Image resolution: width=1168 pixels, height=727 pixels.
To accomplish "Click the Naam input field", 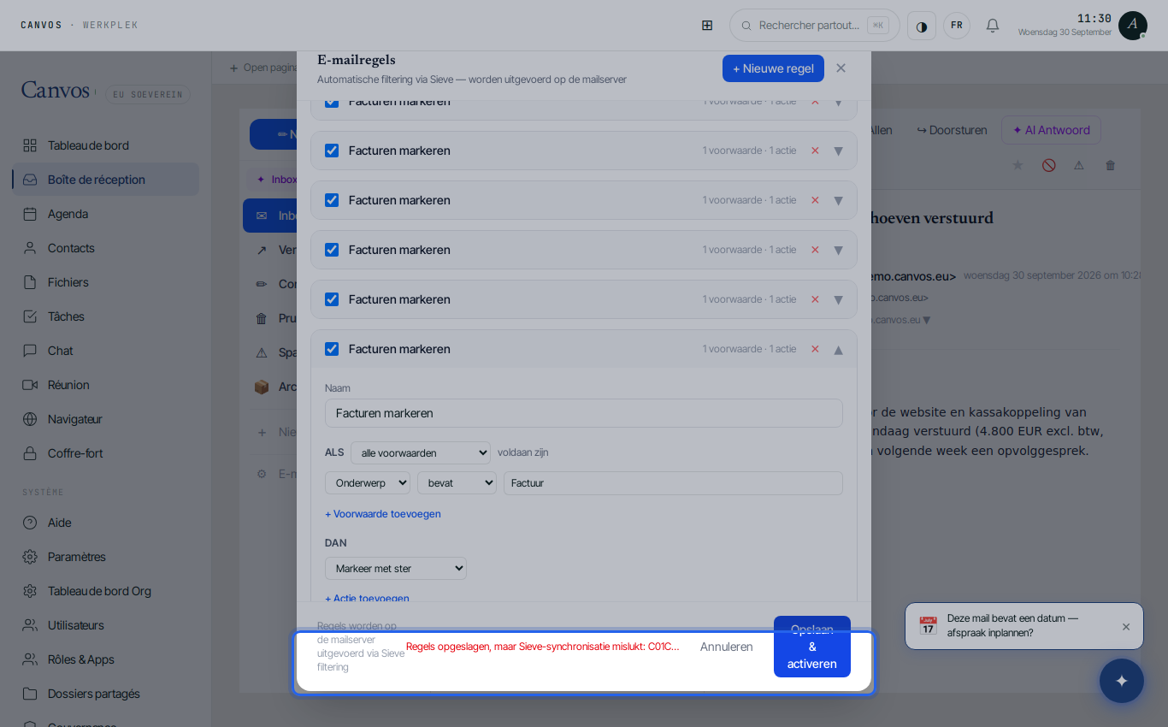I will [584, 413].
